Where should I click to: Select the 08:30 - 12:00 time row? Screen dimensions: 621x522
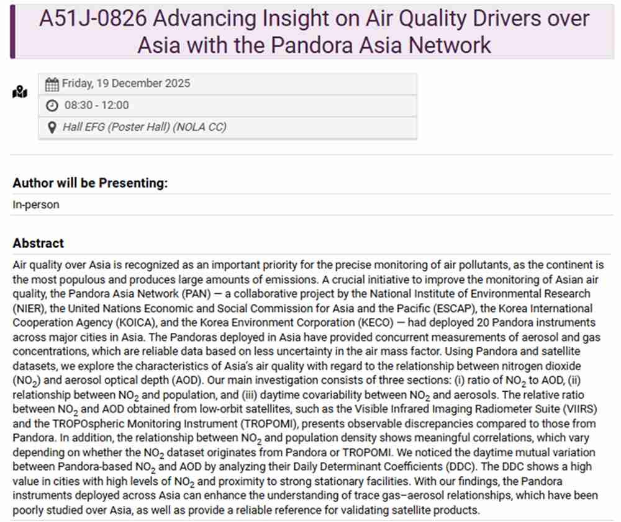(x=228, y=105)
